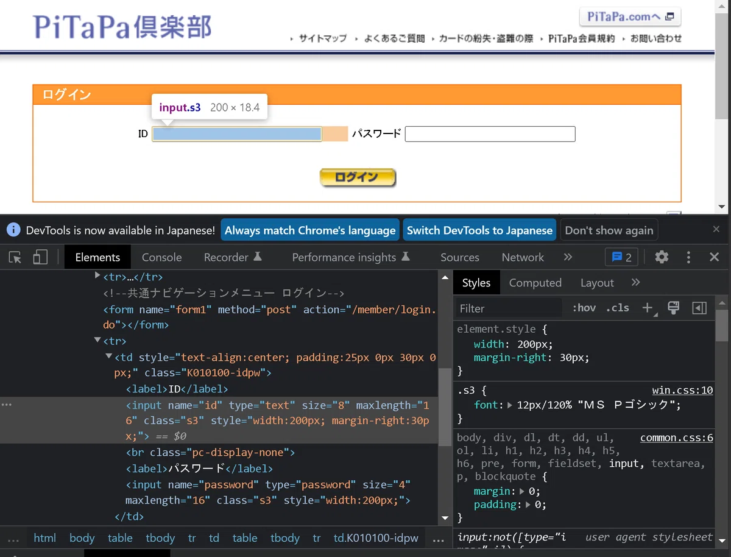The width and height of the screenshot is (731, 557).
Task: Select the label パスワード DOM node
Action: (x=199, y=469)
